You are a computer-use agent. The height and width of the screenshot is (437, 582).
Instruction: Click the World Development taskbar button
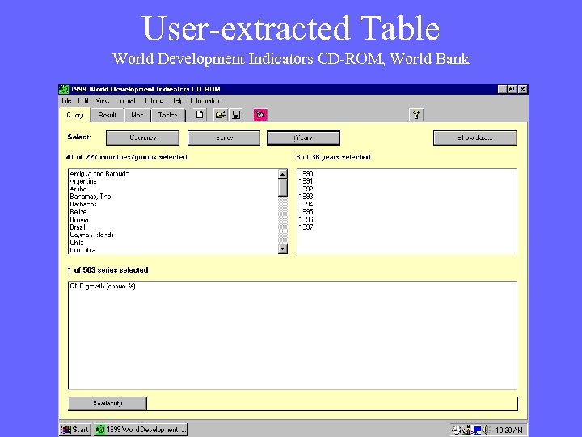point(141,430)
